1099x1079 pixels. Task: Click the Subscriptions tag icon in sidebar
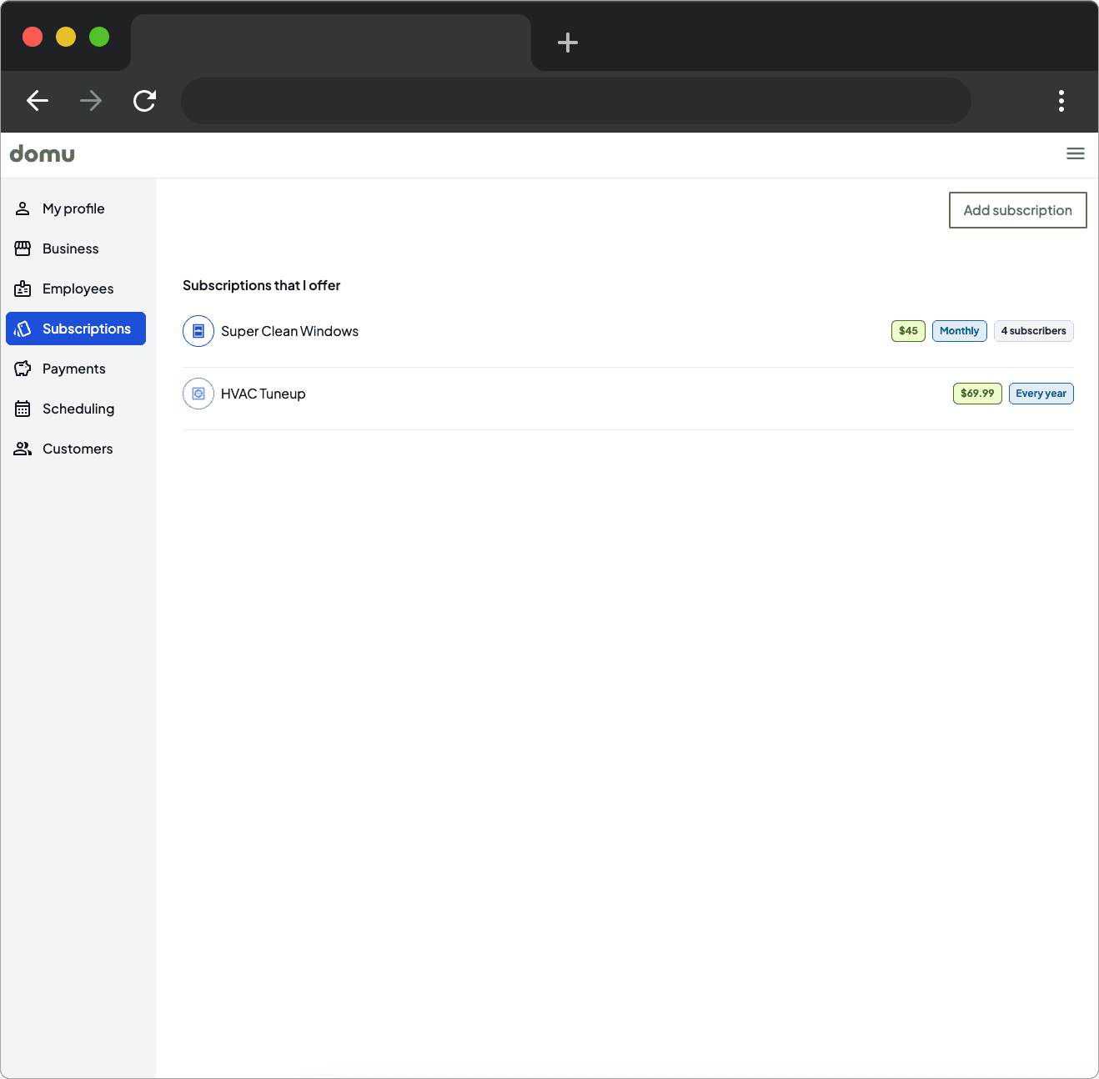tap(23, 329)
